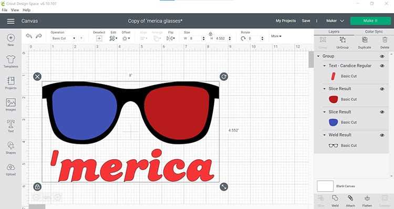Open the Edit scissors menu
This screenshot has width=394, height=209.
[x=113, y=38]
